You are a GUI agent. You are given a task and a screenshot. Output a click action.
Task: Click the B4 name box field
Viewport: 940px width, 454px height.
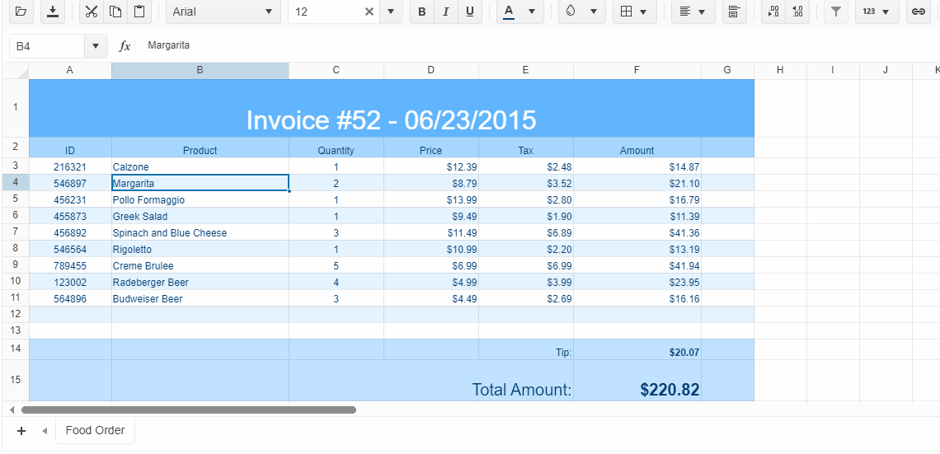[47, 46]
